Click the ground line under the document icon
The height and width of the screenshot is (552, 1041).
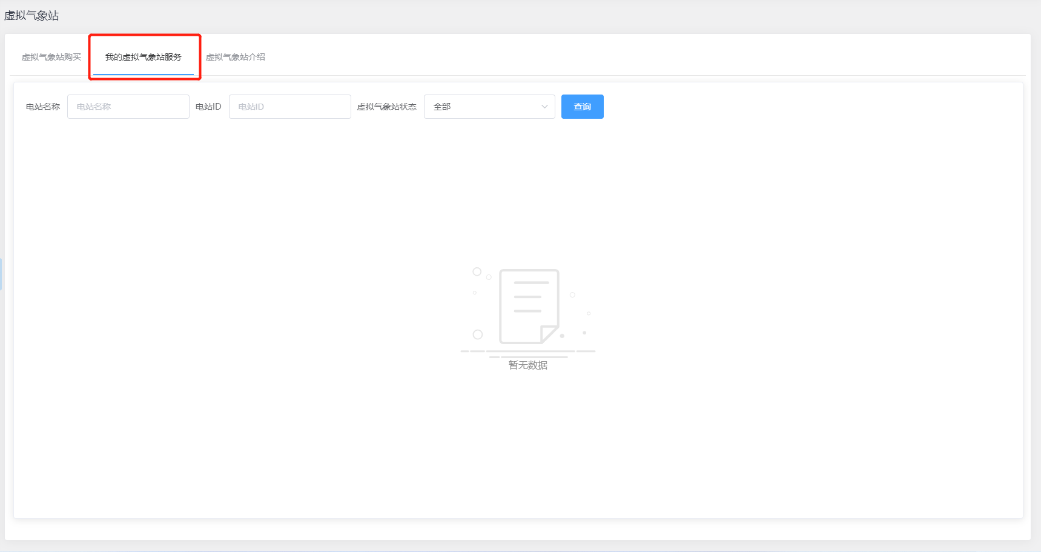click(528, 351)
